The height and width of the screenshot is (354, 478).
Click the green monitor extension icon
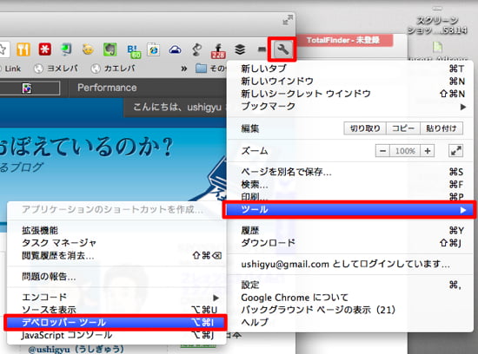point(66,49)
